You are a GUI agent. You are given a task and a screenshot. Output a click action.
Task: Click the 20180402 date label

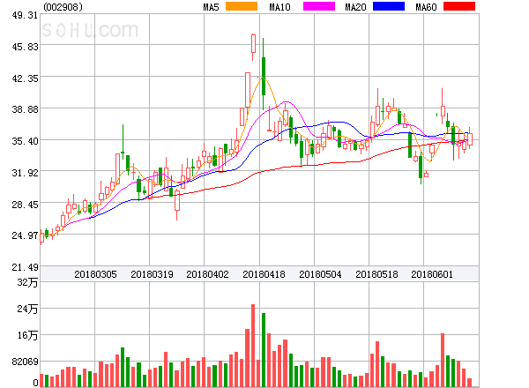click(207, 274)
